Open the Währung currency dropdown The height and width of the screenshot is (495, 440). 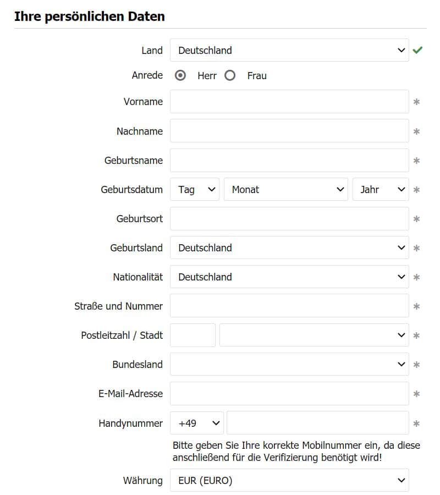point(289,480)
